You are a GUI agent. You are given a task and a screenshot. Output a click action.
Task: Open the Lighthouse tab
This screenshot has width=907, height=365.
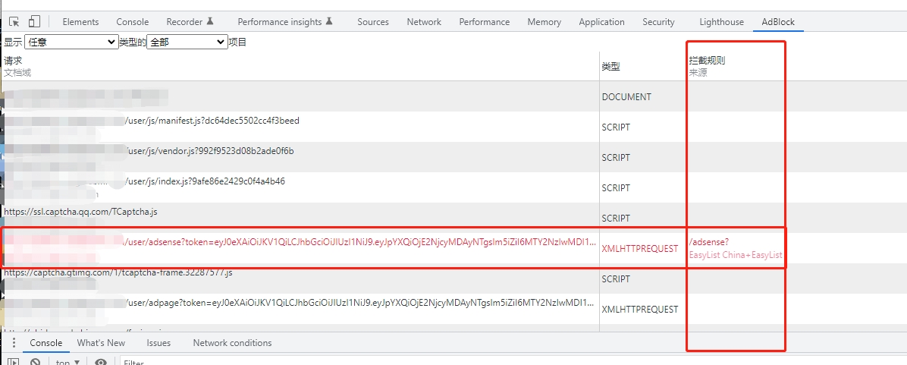[x=721, y=22]
